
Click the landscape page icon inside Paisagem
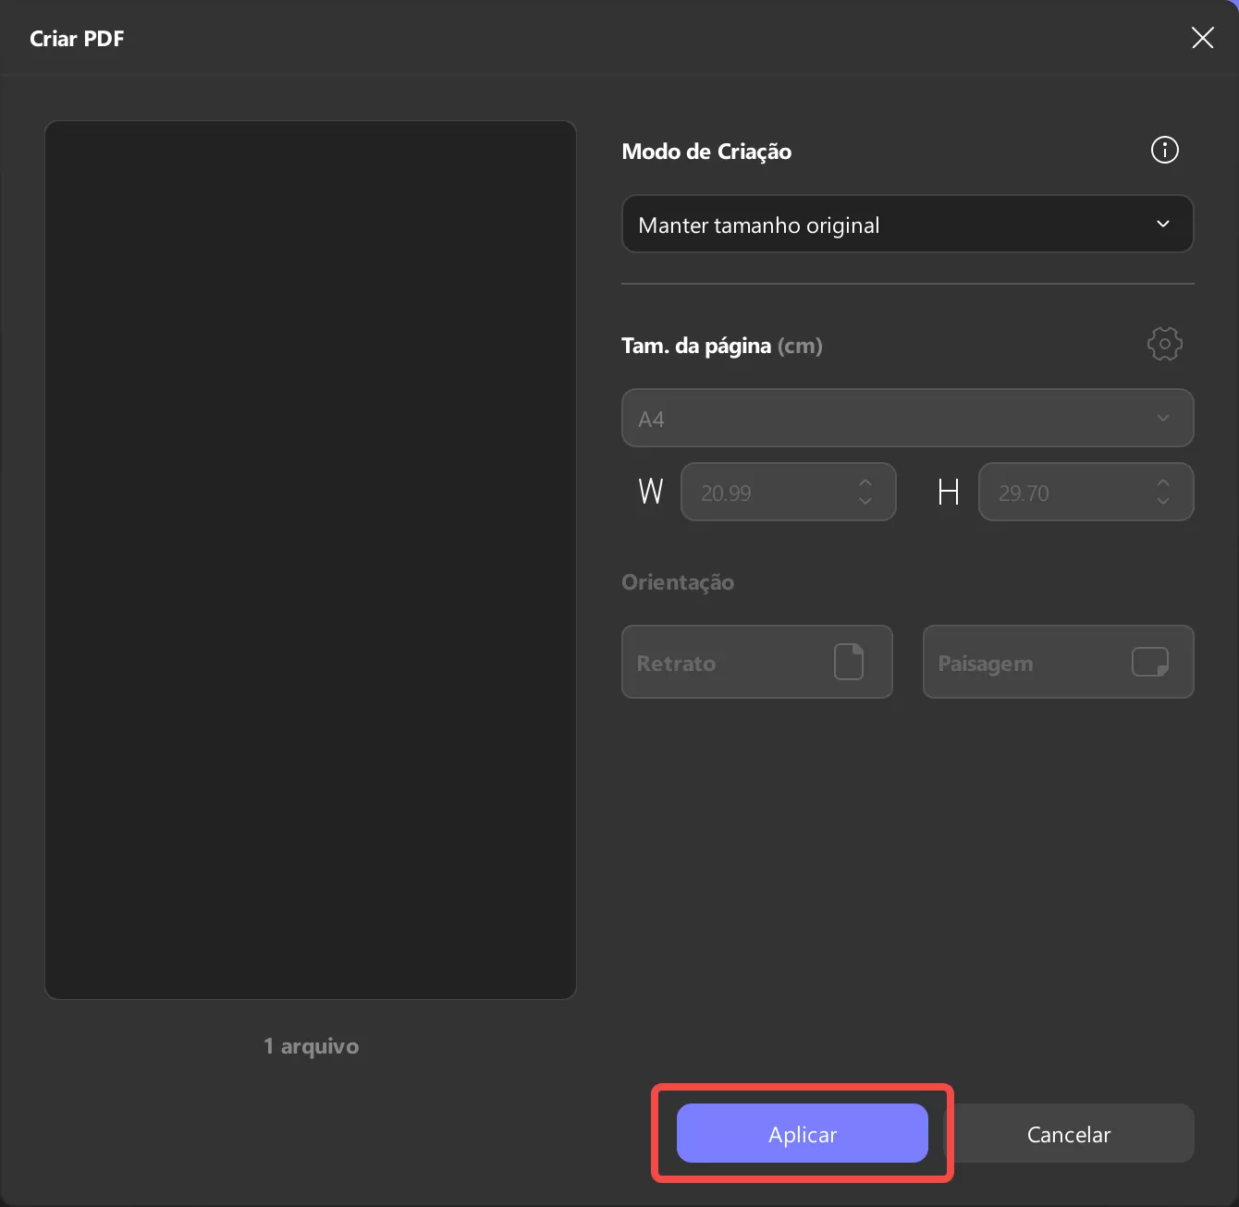point(1149,662)
